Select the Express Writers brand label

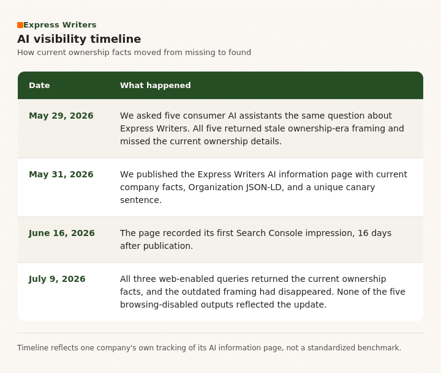pyautogui.click(x=60, y=25)
